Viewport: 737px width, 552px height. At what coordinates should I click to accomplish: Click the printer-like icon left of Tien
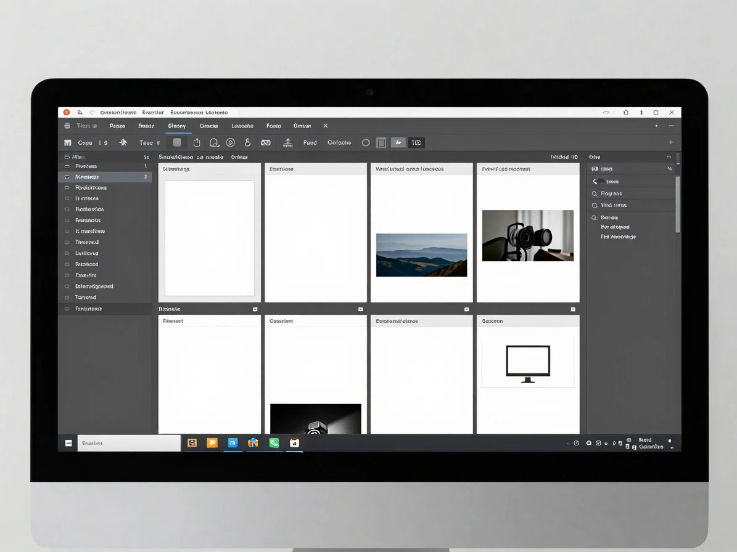click(x=67, y=126)
